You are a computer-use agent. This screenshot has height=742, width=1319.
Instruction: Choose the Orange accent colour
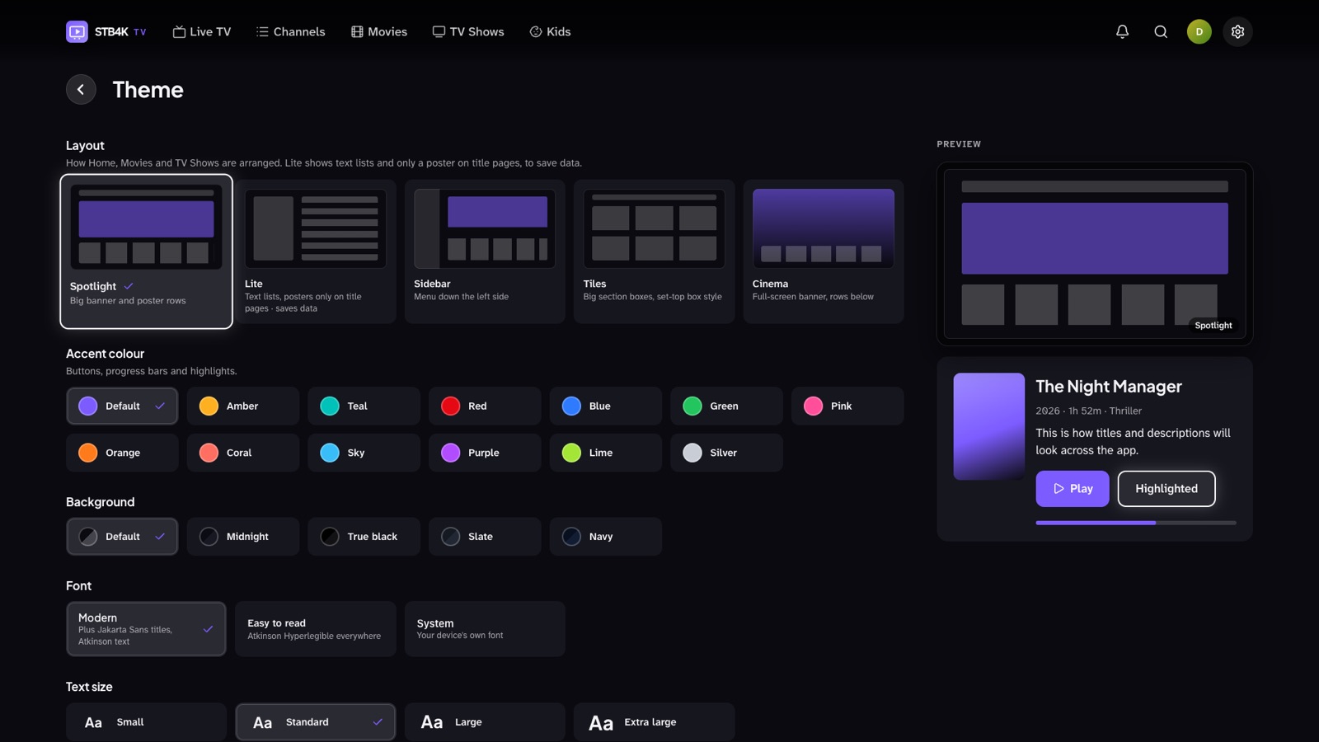(x=122, y=453)
